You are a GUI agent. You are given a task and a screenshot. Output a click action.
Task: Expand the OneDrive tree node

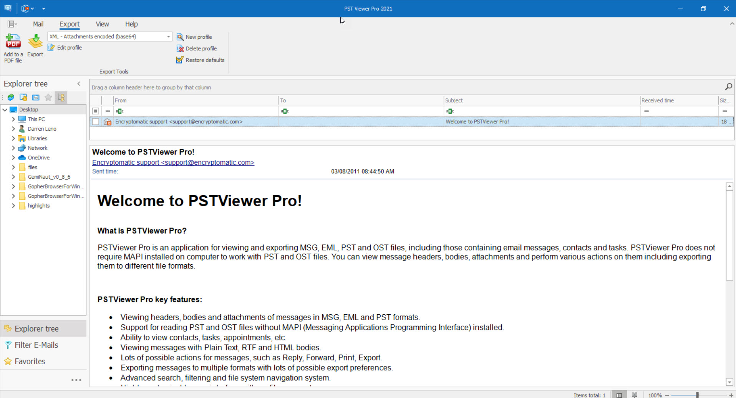click(13, 158)
